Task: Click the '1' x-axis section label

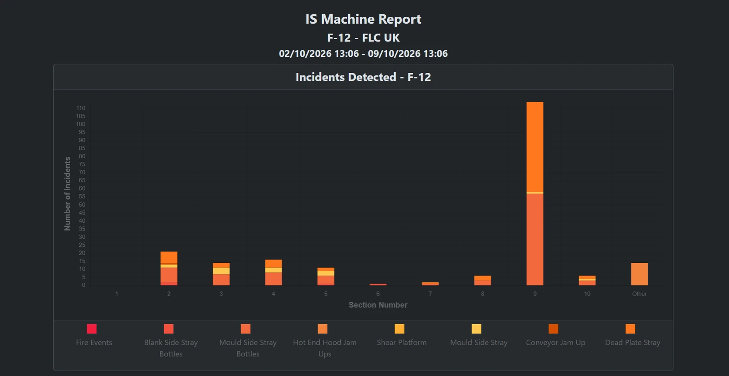Action: [x=117, y=294]
